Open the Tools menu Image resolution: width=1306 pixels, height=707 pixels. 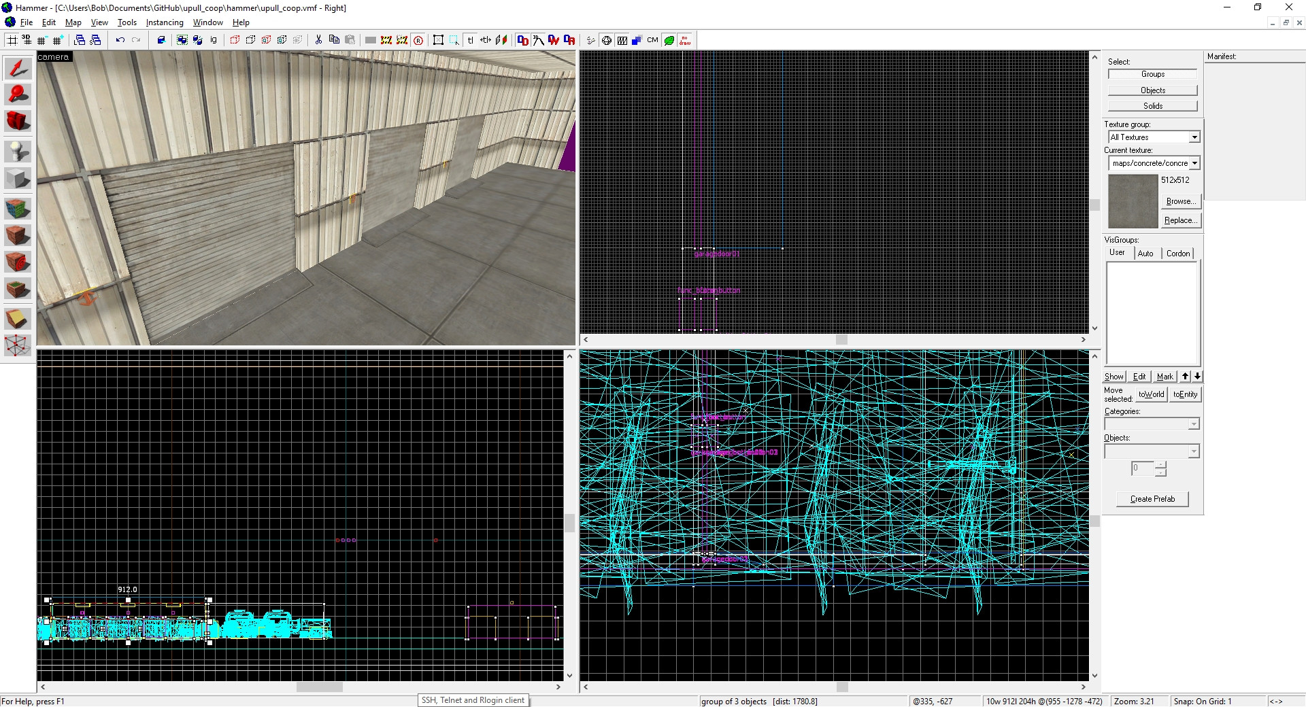[127, 22]
